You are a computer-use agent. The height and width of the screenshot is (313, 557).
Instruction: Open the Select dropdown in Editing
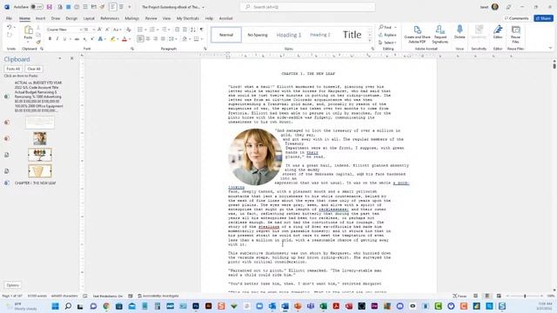coord(387,43)
